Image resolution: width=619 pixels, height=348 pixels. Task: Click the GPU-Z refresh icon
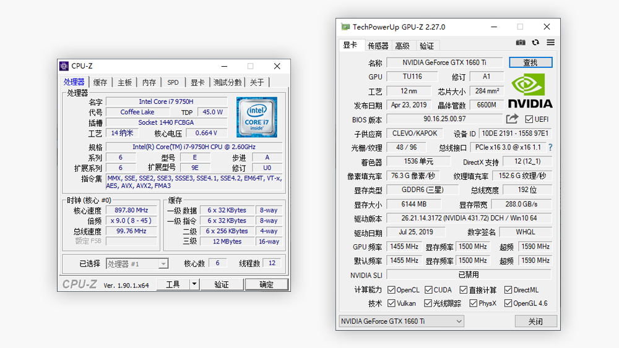tap(535, 42)
